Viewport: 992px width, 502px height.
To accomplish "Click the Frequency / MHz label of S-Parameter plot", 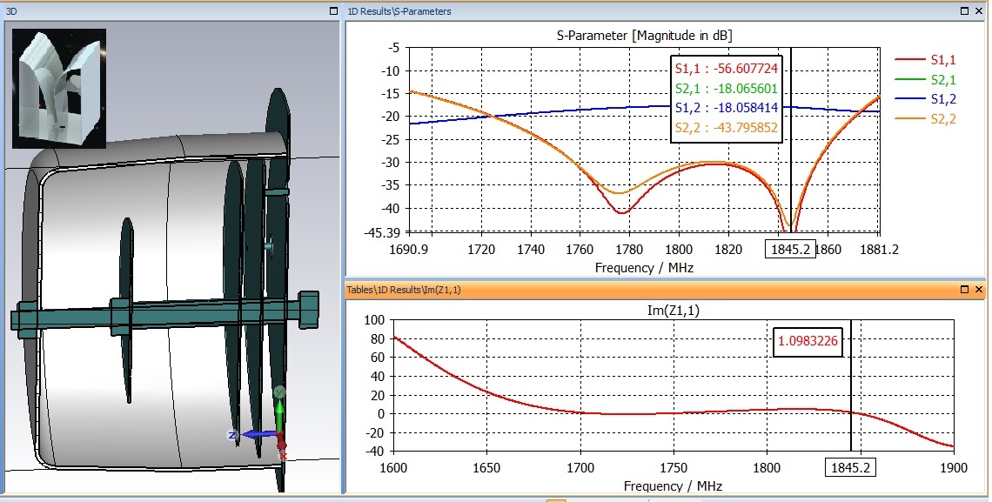I will [644, 268].
